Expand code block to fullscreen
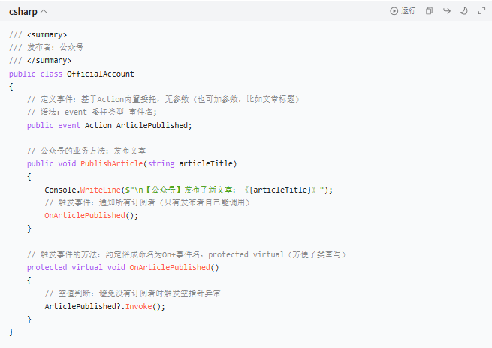Viewport: 492px width, 348px height. click(481, 11)
